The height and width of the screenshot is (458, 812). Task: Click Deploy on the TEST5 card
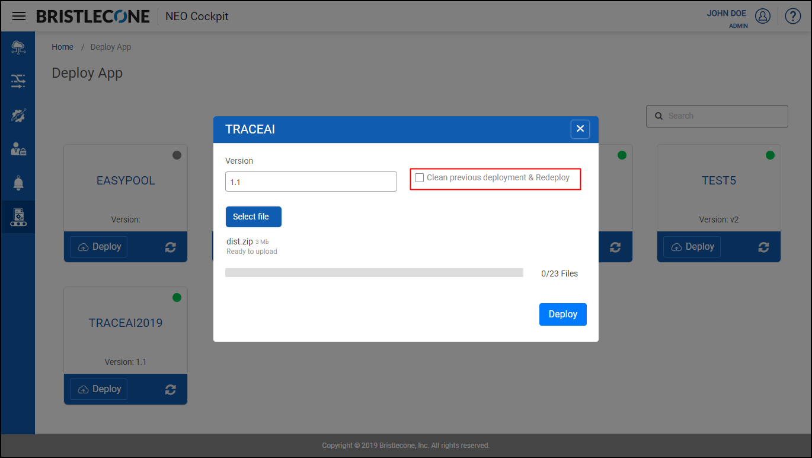click(x=692, y=247)
